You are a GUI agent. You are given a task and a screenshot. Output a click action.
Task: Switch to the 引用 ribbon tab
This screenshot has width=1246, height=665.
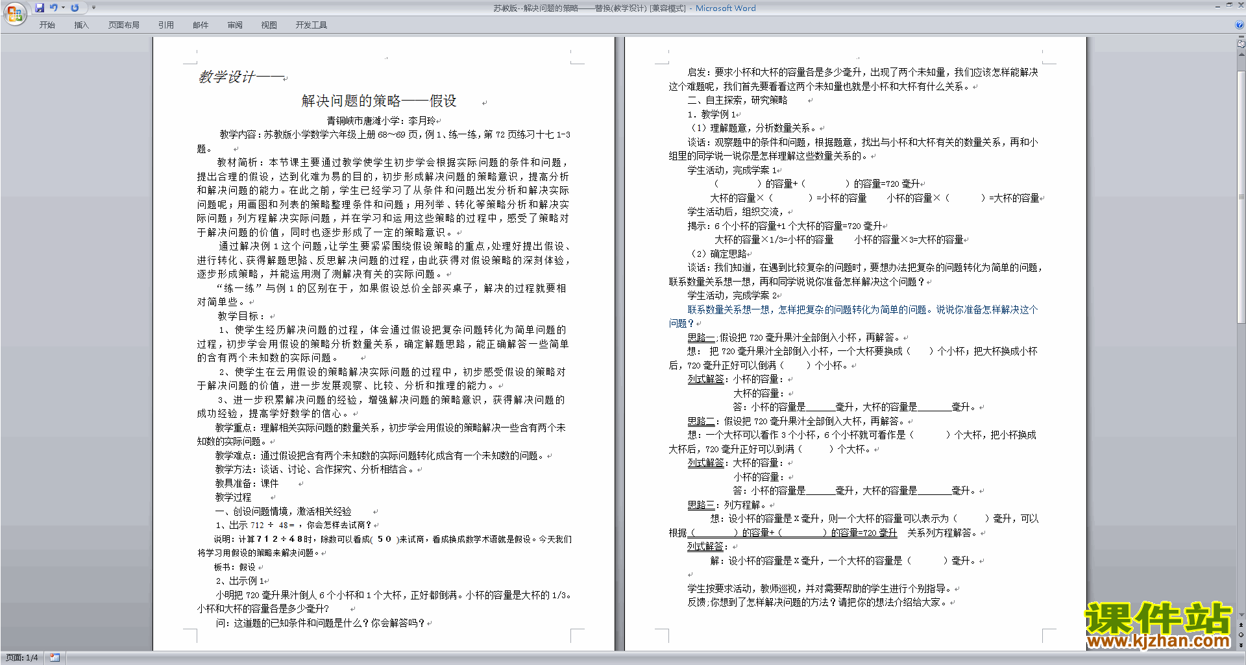click(166, 25)
